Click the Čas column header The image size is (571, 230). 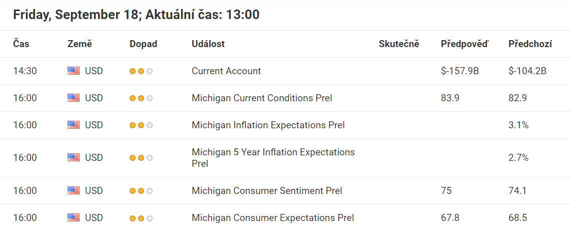pyautogui.click(x=21, y=44)
